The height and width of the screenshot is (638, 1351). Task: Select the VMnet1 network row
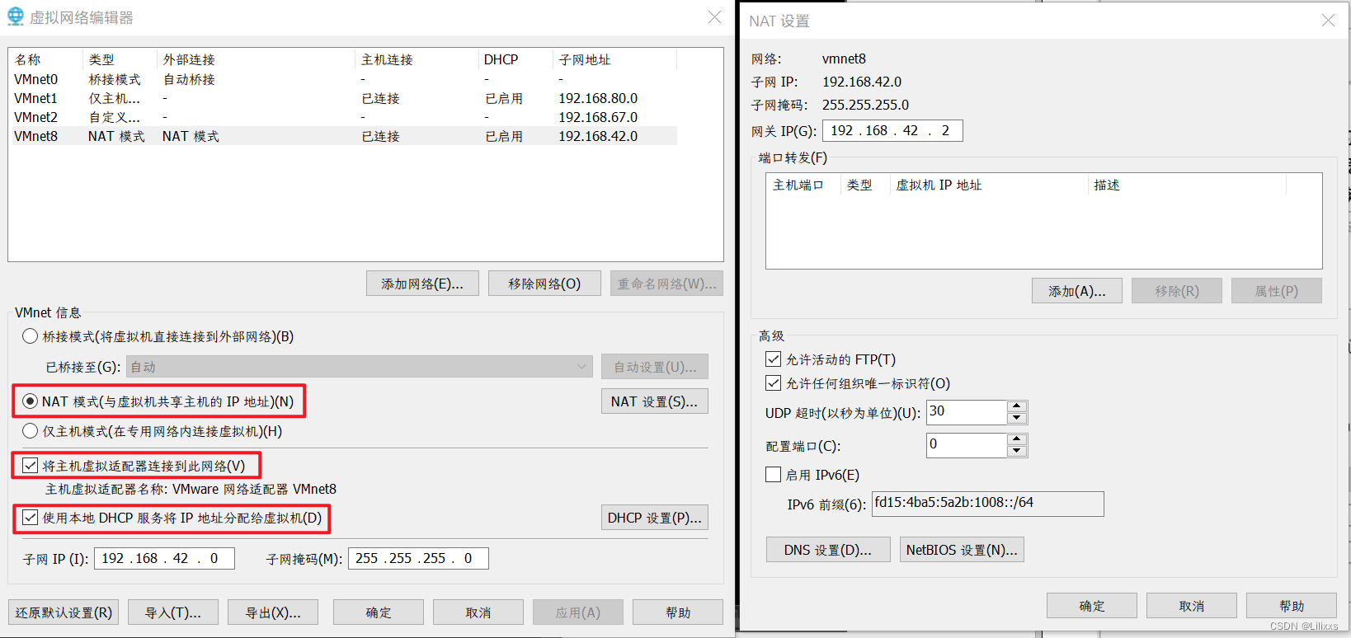pyautogui.click(x=343, y=98)
